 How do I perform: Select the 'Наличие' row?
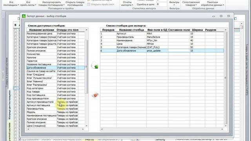(x=56, y=58)
